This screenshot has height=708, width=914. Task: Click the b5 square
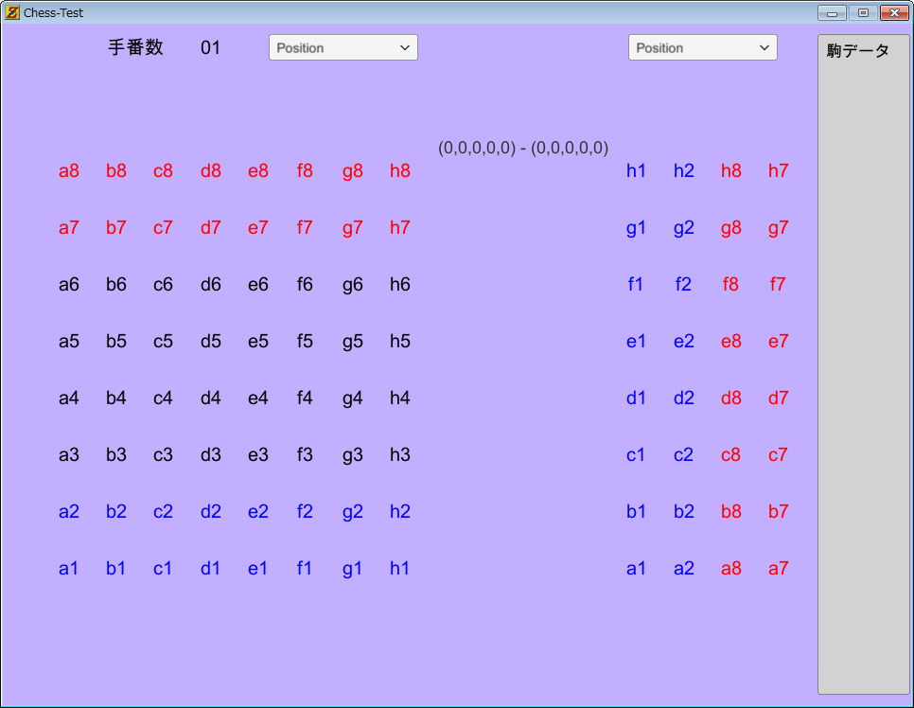click(x=116, y=341)
